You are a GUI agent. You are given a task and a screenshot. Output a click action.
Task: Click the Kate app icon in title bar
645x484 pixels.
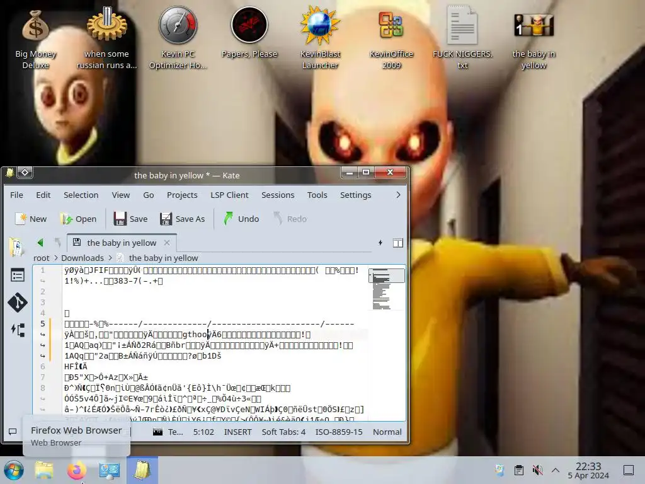click(9, 173)
